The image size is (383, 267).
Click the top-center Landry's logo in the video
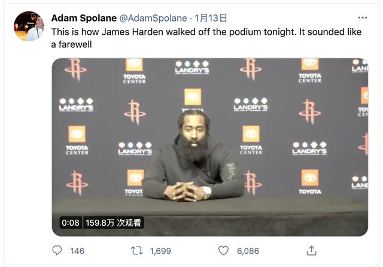coord(192,67)
